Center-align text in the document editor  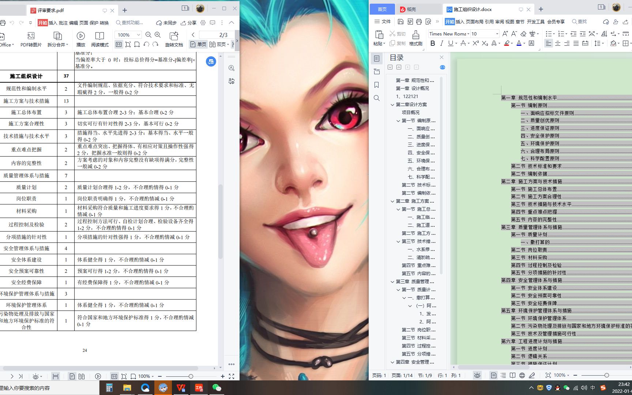pyautogui.click(x=557, y=43)
